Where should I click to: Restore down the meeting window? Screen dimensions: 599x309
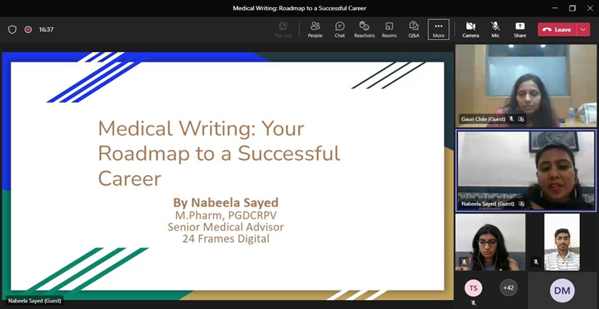pyautogui.click(x=573, y=8)
